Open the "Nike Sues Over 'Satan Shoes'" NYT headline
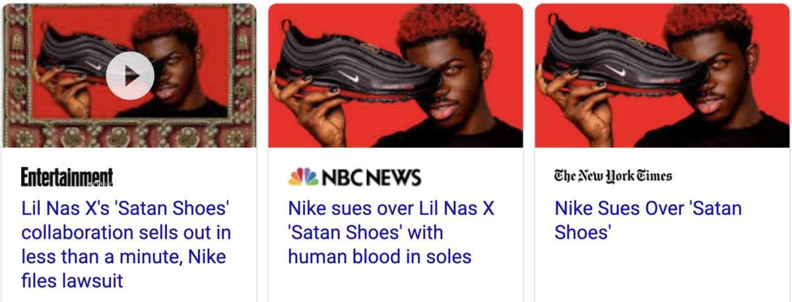Viewport: 792px width, 302px height. (648, 221)
